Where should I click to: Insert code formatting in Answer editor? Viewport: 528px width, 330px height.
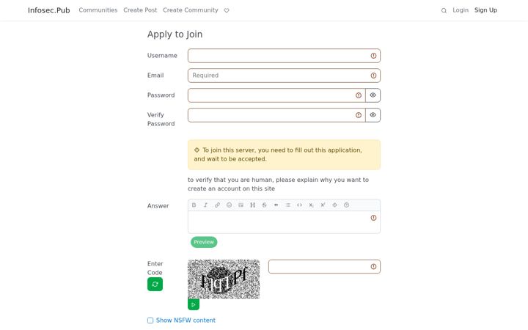pos(299,205)
